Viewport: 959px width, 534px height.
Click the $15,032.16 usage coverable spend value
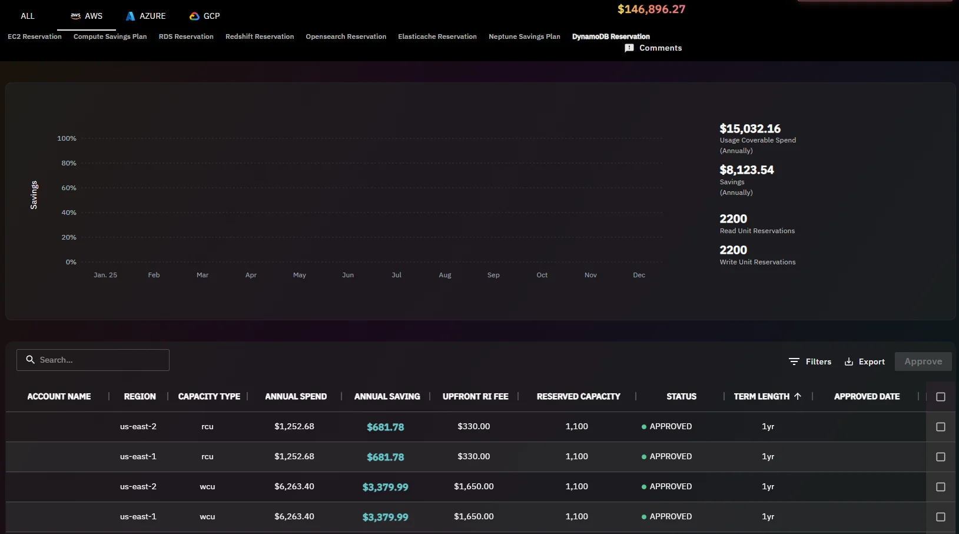(x=750, y=128)
